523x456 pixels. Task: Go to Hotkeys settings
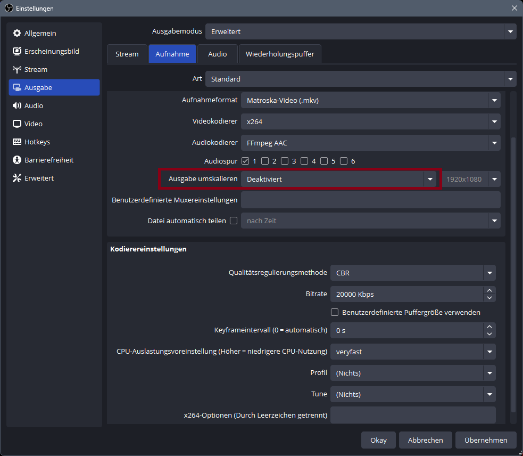54,142
